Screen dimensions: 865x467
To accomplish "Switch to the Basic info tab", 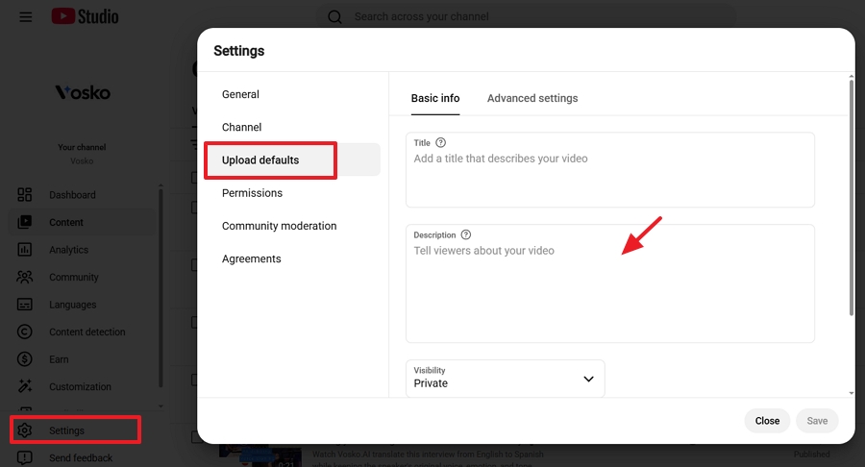I will 434,98.
